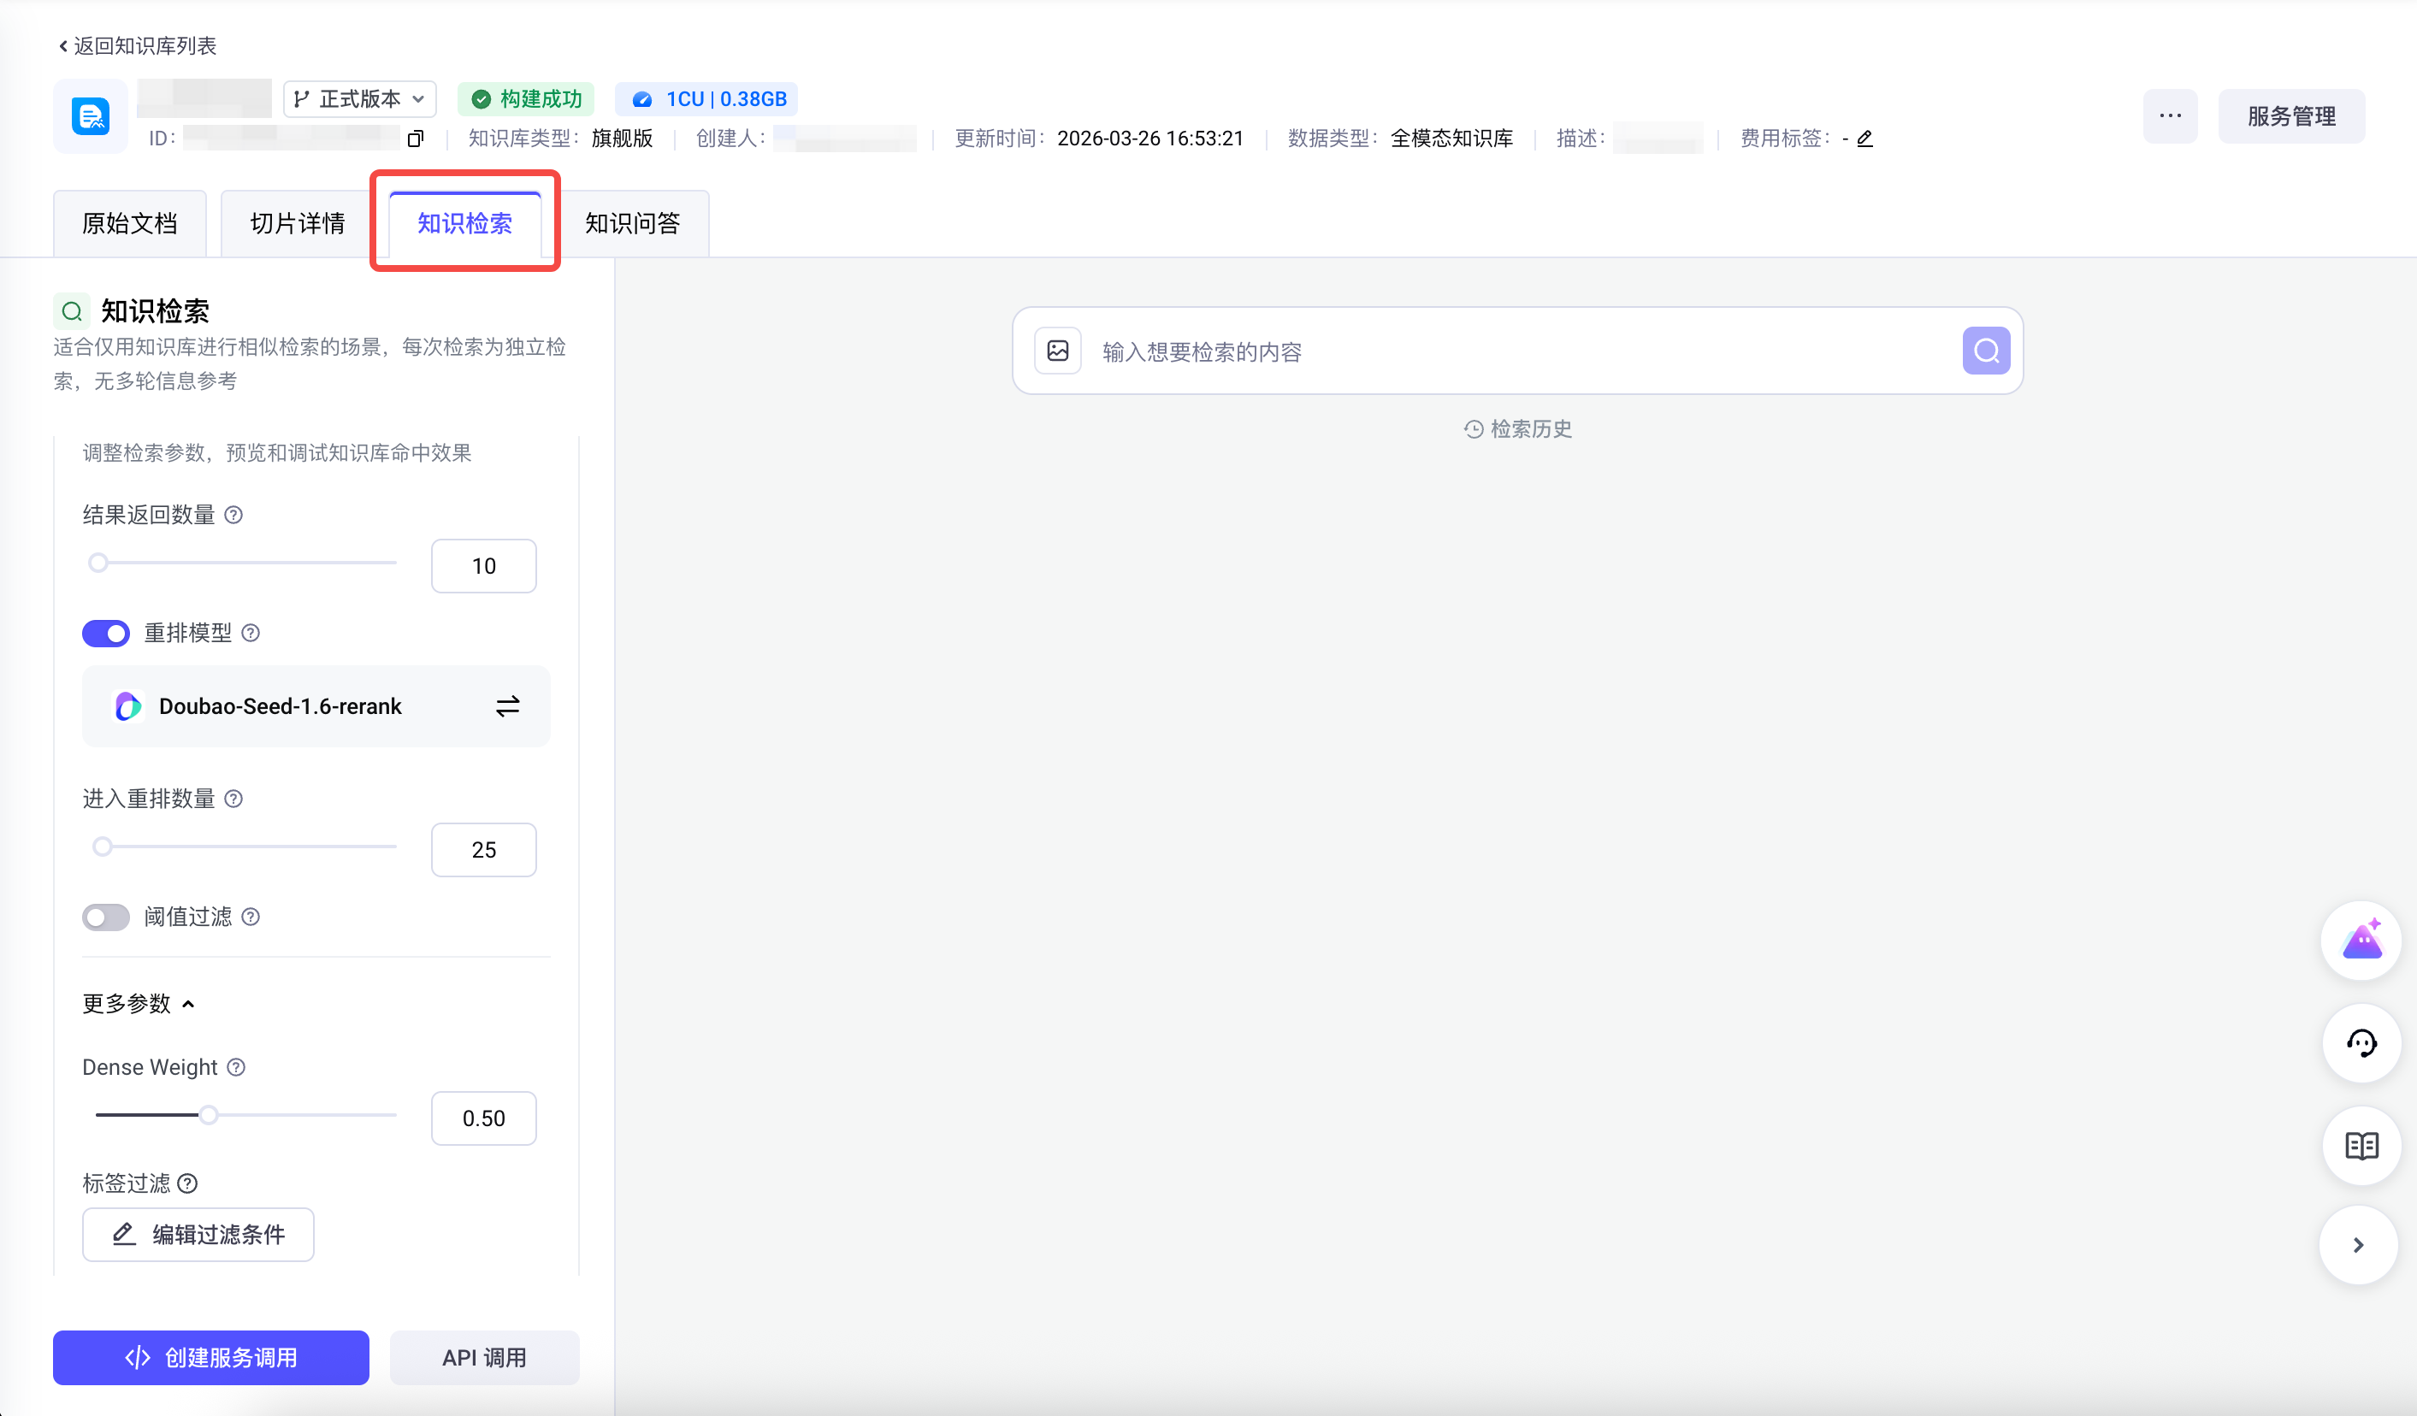Open the three-dot more options menu
The width and height of the screenshot is (2417, 1416).
point(2170,116)
